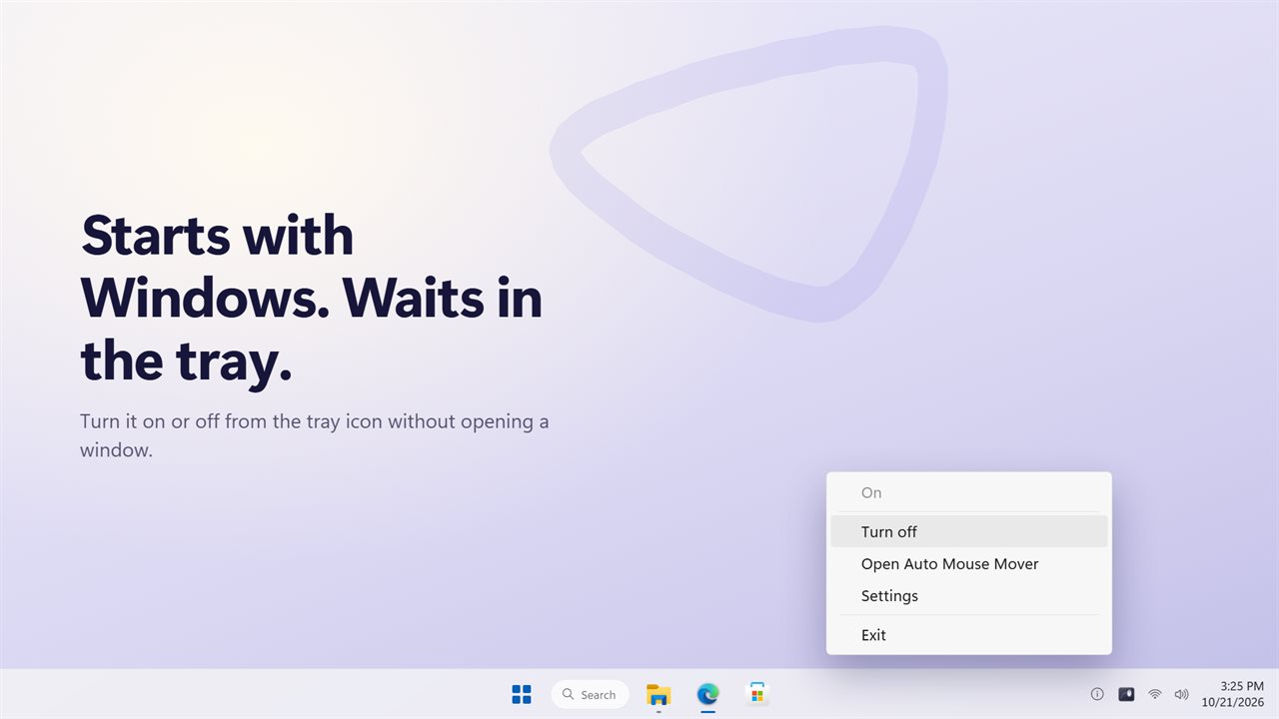The image size is (1279, 719).
Task: Open the Windows Start menu
Action: 522,694
